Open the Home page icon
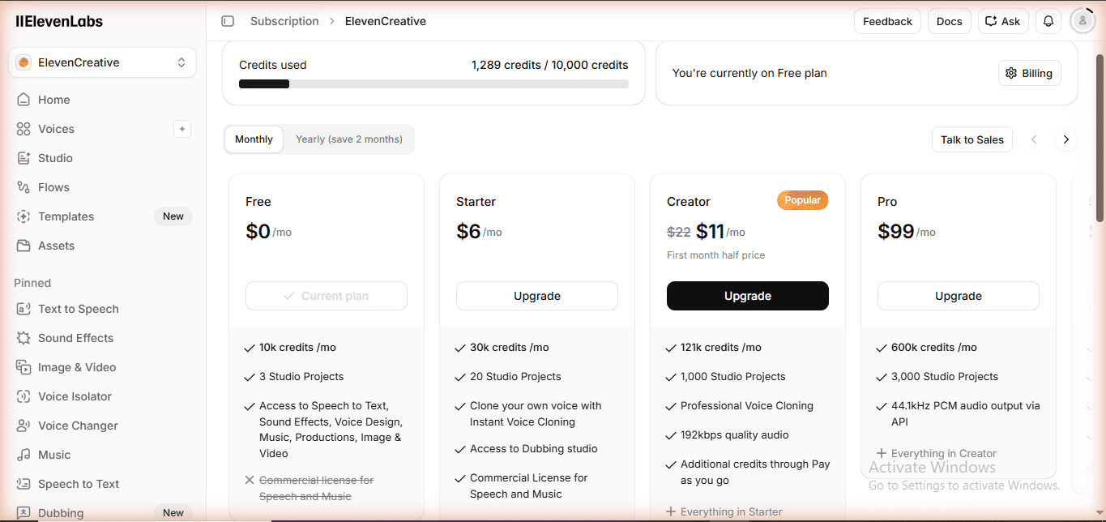Image resolution: width=1106 pixels, height=522 pixels. (23, 100)
